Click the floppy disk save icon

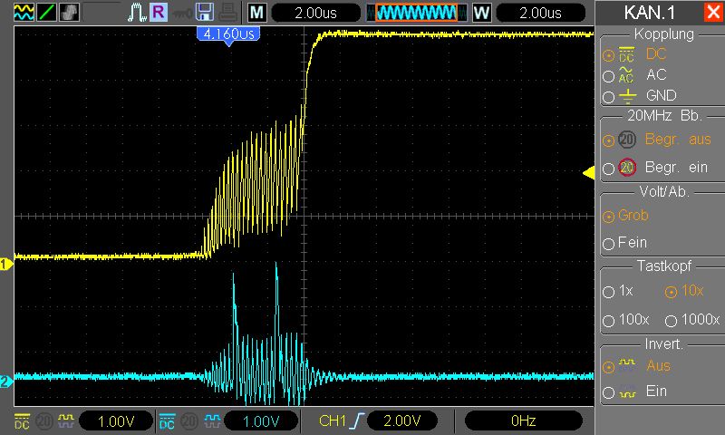coord(205,13)
